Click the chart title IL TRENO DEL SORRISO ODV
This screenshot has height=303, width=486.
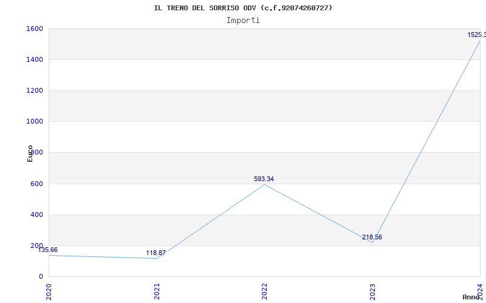coord(243,8)
